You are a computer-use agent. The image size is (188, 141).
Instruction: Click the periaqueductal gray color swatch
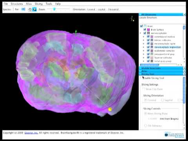(x=152, y=54)
